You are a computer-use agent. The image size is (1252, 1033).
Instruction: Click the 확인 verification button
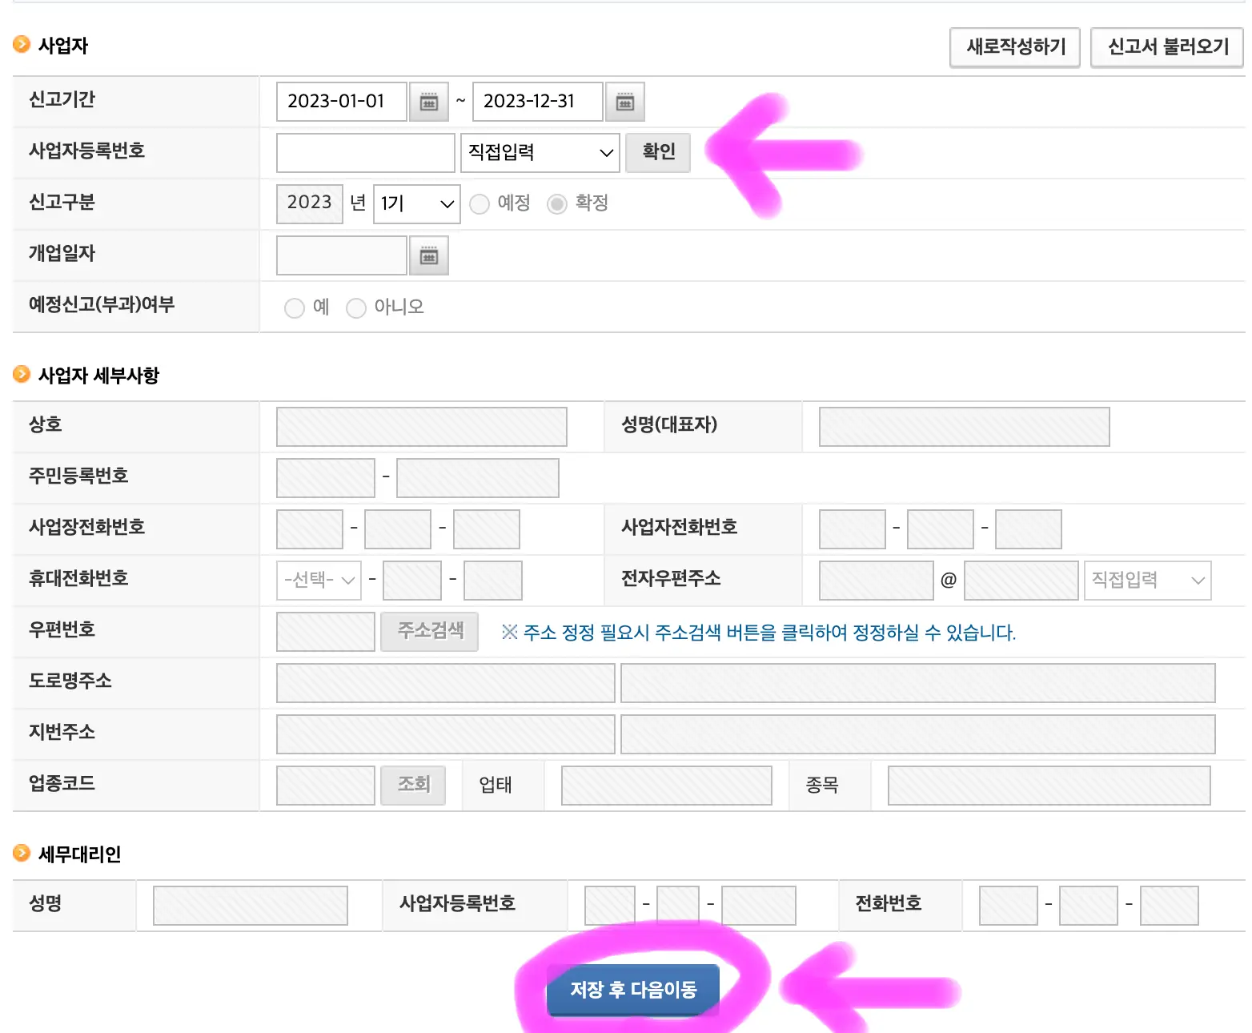point(658,152)
